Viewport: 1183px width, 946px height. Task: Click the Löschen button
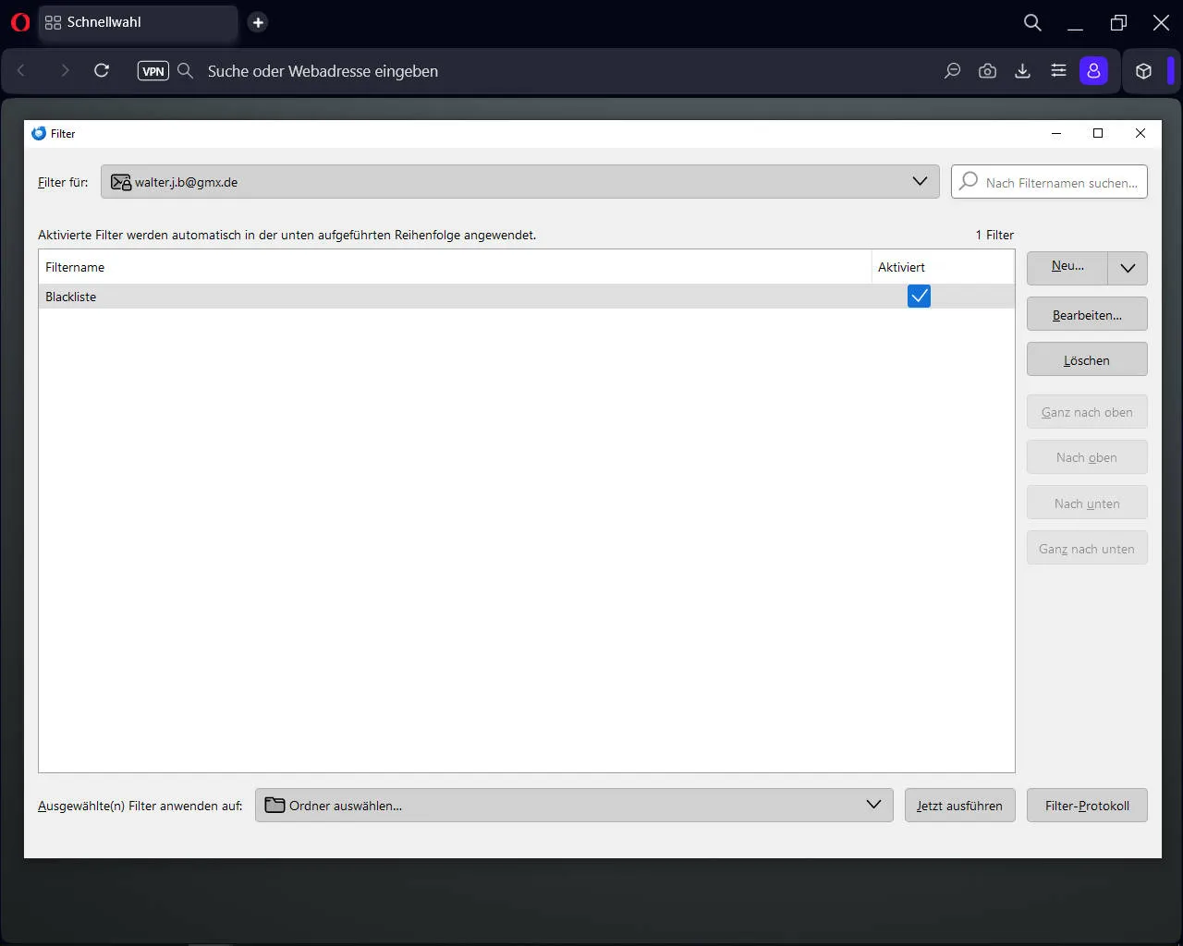1087,359
